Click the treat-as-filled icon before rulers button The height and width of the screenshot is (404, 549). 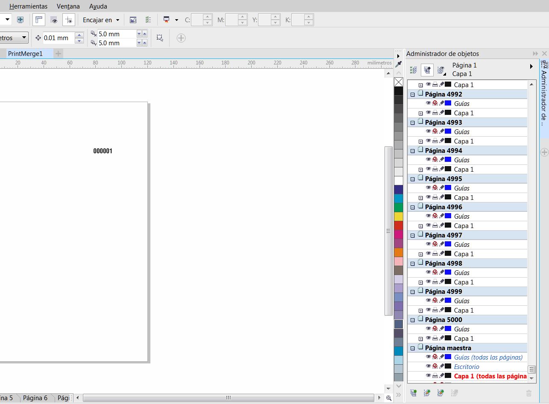pyautogui.click(x=20, y=20)
